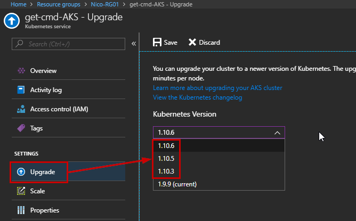The width and height of the screenshot is (356, 221).
Task: Select 1.9.9 (current) version option
Action: point(219,184)
